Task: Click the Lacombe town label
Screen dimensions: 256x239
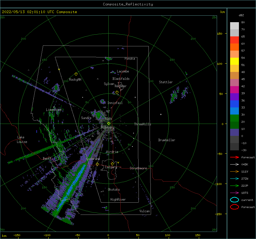Action: click(x=123, y=71)
